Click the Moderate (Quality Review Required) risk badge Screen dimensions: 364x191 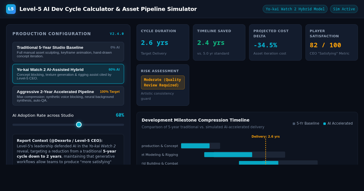coord(163,82)
